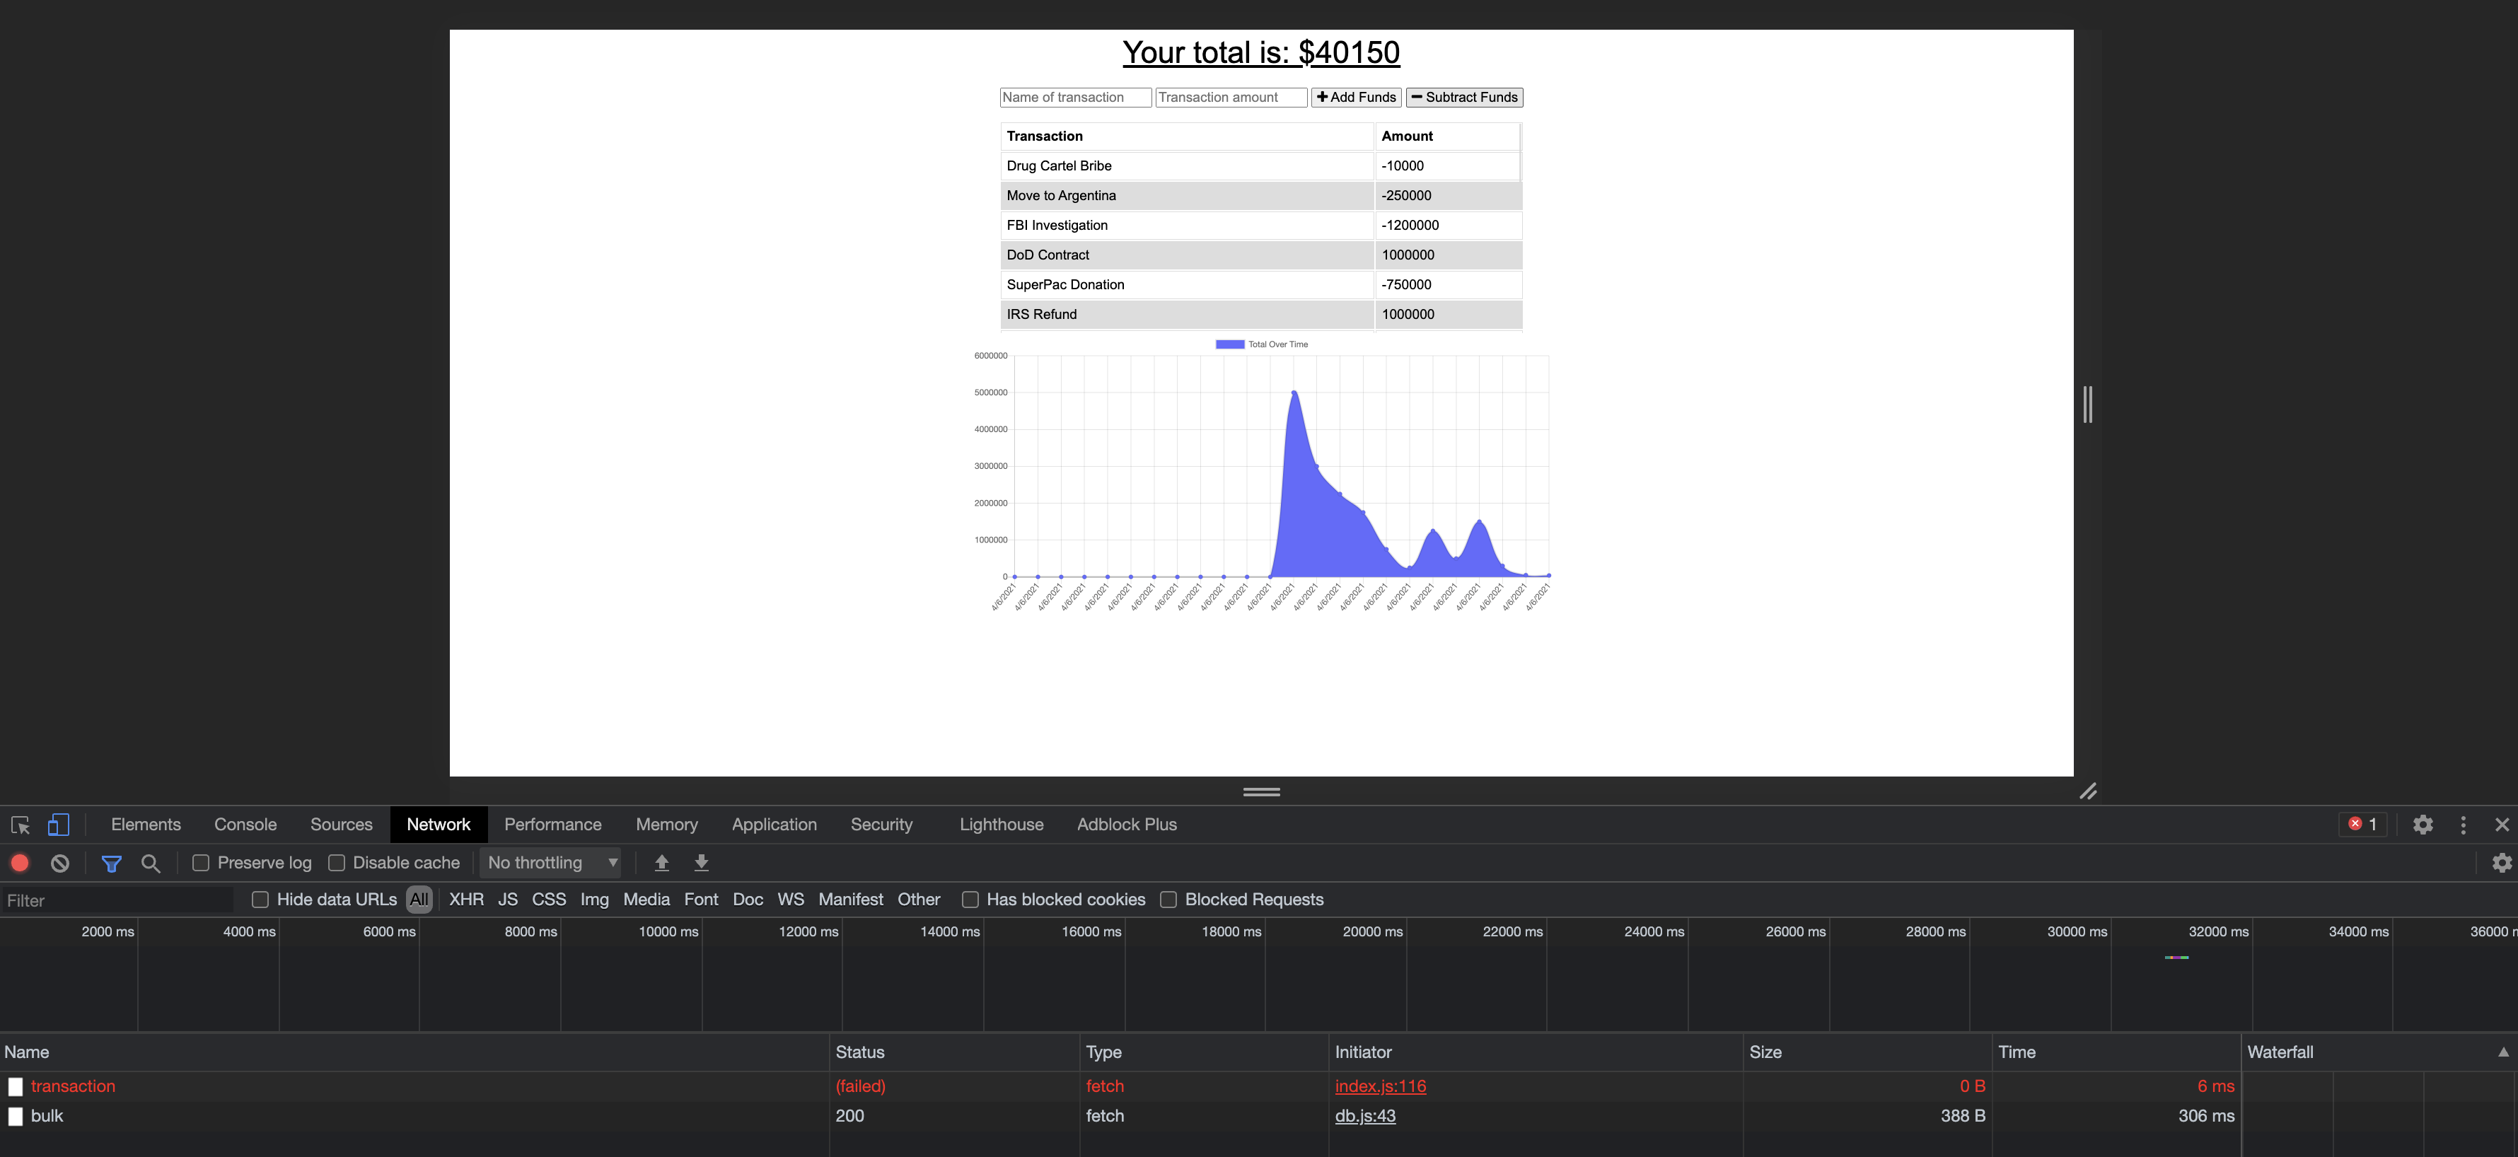Click the export HAR download arrow
This screenshot has height=1157, width=2518.
click(701, 863)
